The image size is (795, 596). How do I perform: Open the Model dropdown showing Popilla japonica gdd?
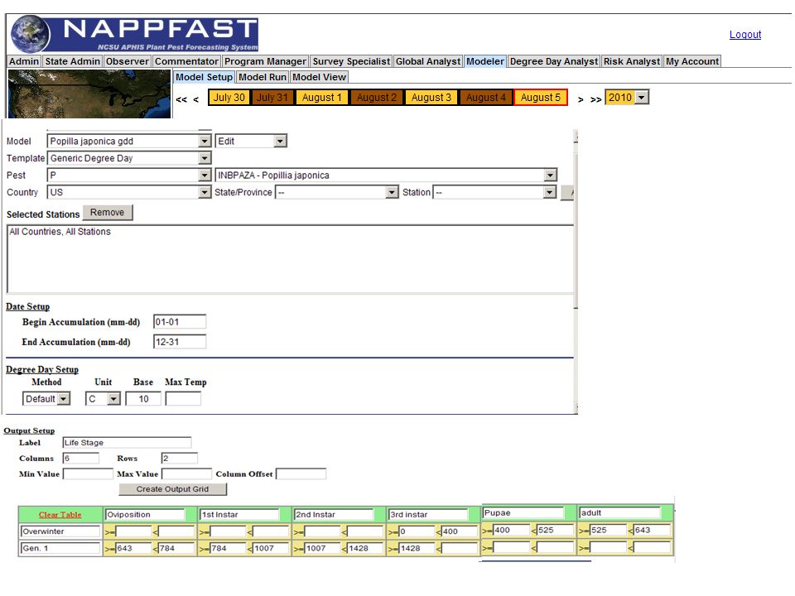[x=129, y=141]
